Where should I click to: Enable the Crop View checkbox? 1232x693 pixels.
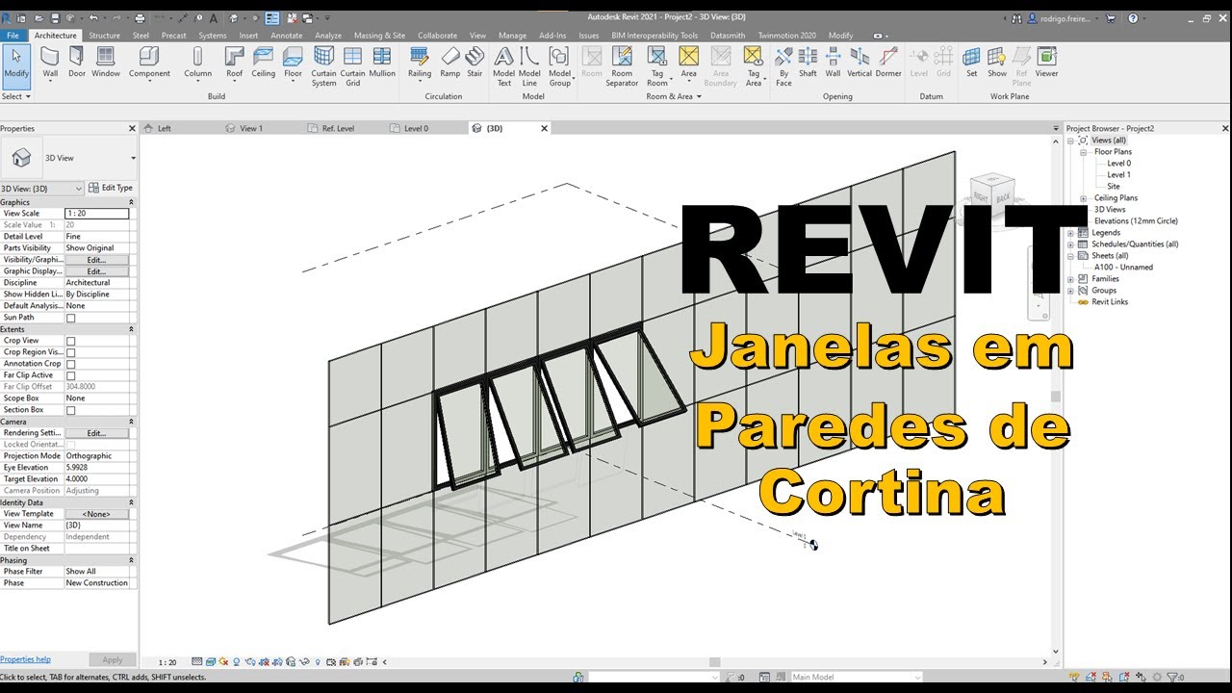tap(70, 341)
